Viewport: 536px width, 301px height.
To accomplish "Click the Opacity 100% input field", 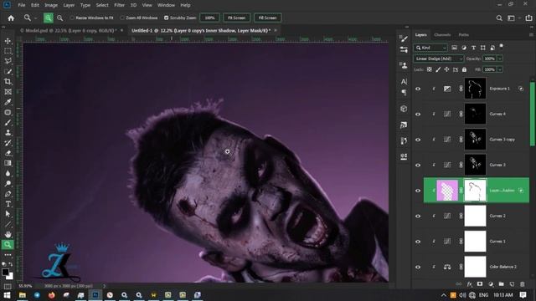I will coord(489,59).
